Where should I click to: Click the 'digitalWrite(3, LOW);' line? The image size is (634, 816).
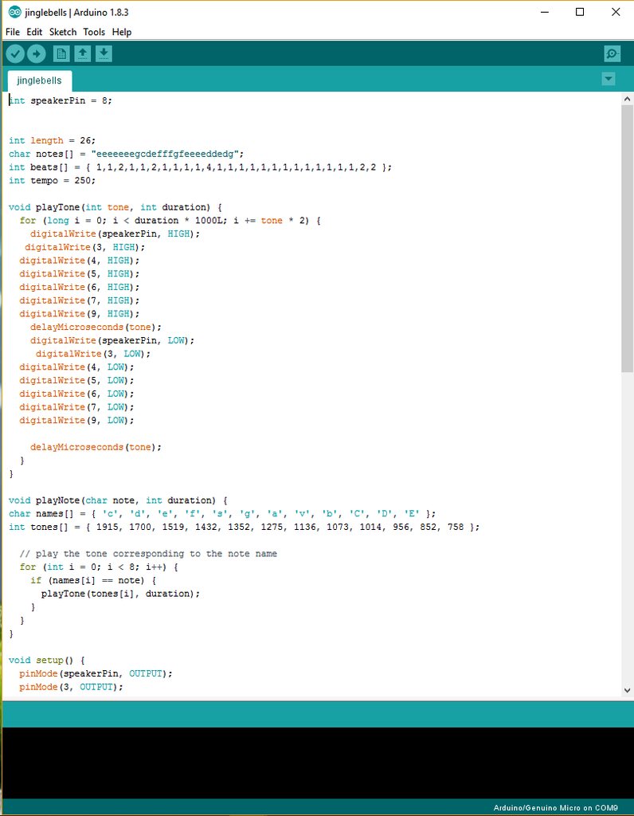tap(93, 354)
